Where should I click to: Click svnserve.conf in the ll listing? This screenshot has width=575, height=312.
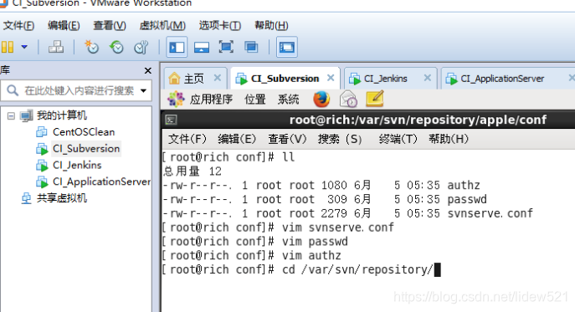(490, 213)
